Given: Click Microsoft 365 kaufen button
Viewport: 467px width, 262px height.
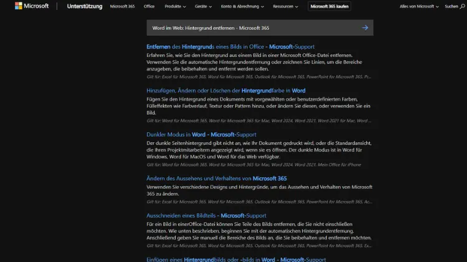Looking at the screenshot, I should click(329, 6).
